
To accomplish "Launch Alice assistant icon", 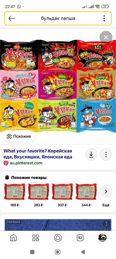I will (58, 238).
